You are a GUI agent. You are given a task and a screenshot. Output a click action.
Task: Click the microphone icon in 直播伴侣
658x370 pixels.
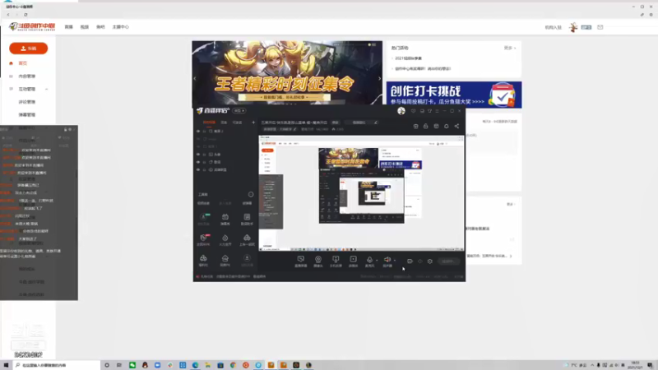369,260
